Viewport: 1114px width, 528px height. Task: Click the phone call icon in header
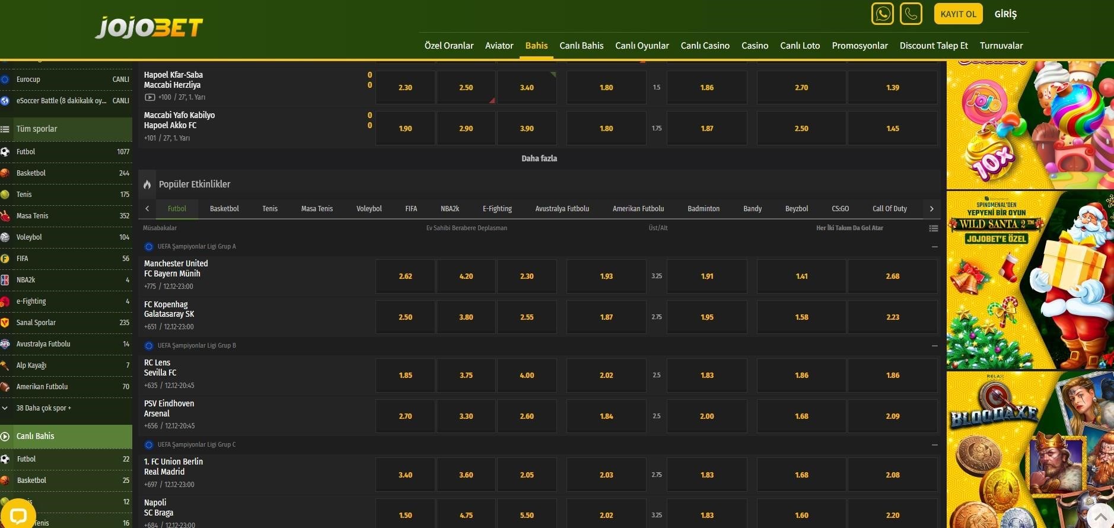pyautogui.click(x=911, y=14)
